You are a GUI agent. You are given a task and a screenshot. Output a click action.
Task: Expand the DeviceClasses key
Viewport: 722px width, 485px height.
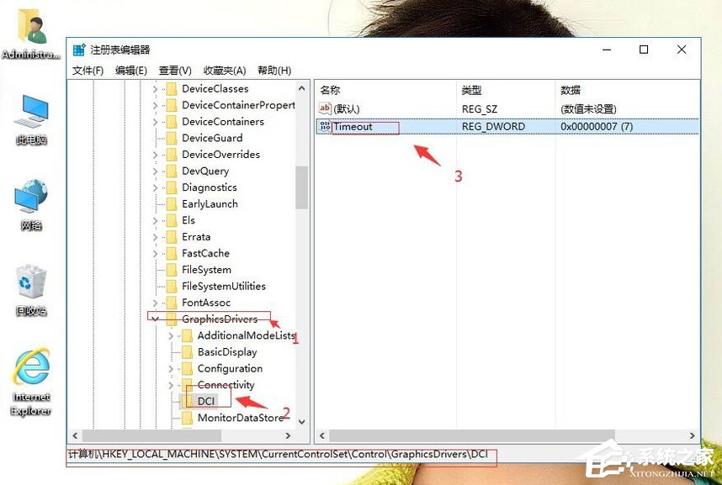(154, 88)
